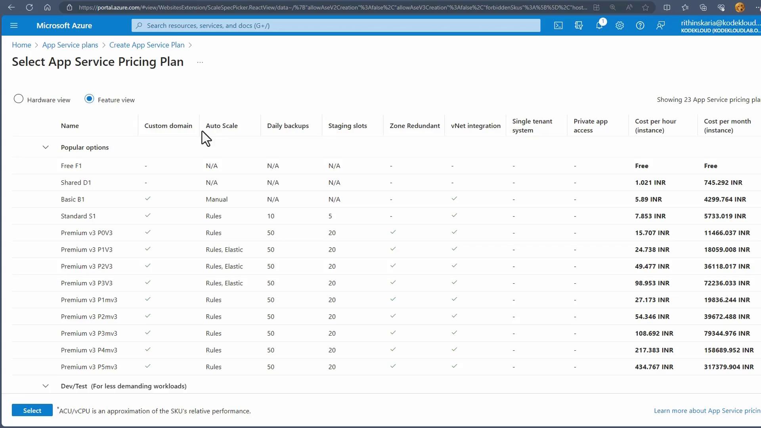Collapse the Popular options group
This screenshot has height=428, width=761.
tap(46, 147)
